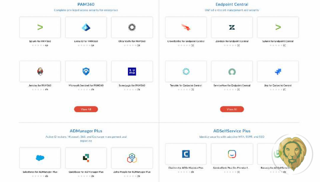
Task: Click the ADManager Plus heading link
Action: tap(86, 131)
